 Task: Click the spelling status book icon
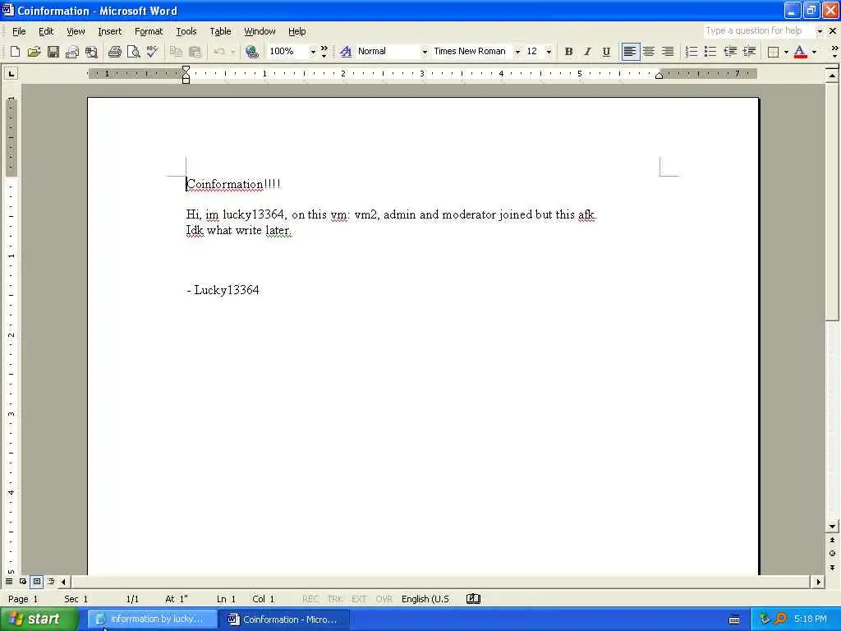tap(473, 599)
